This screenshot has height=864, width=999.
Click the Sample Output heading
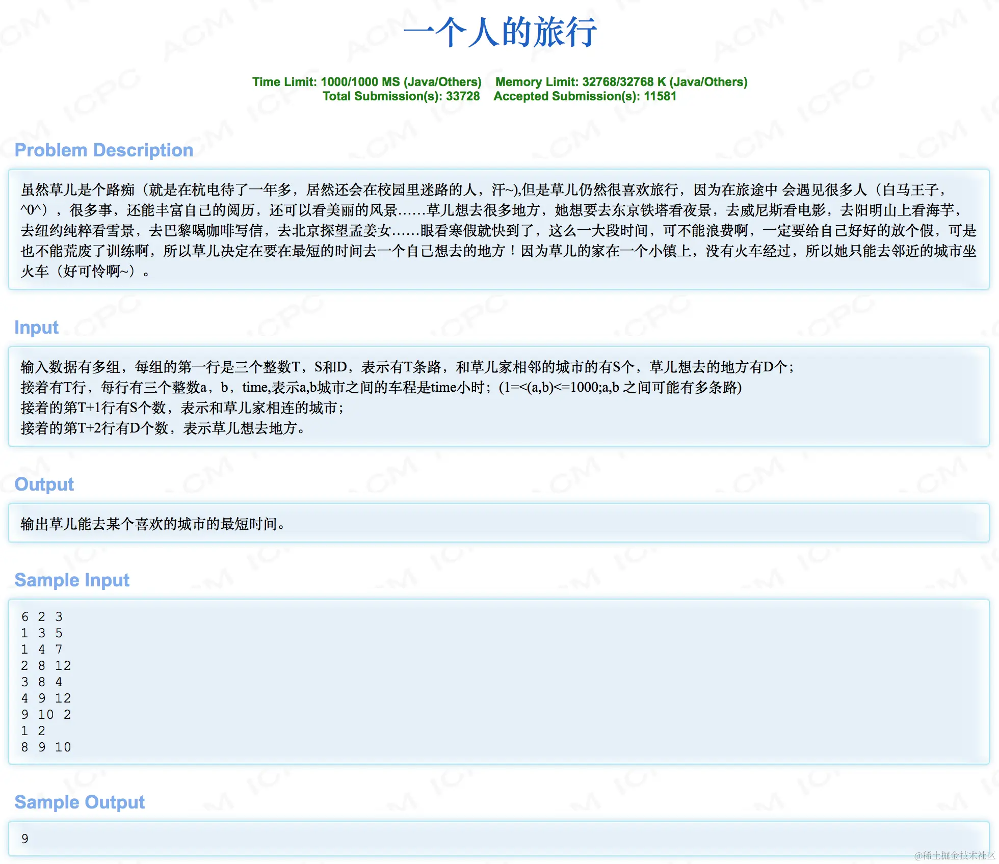80,802
